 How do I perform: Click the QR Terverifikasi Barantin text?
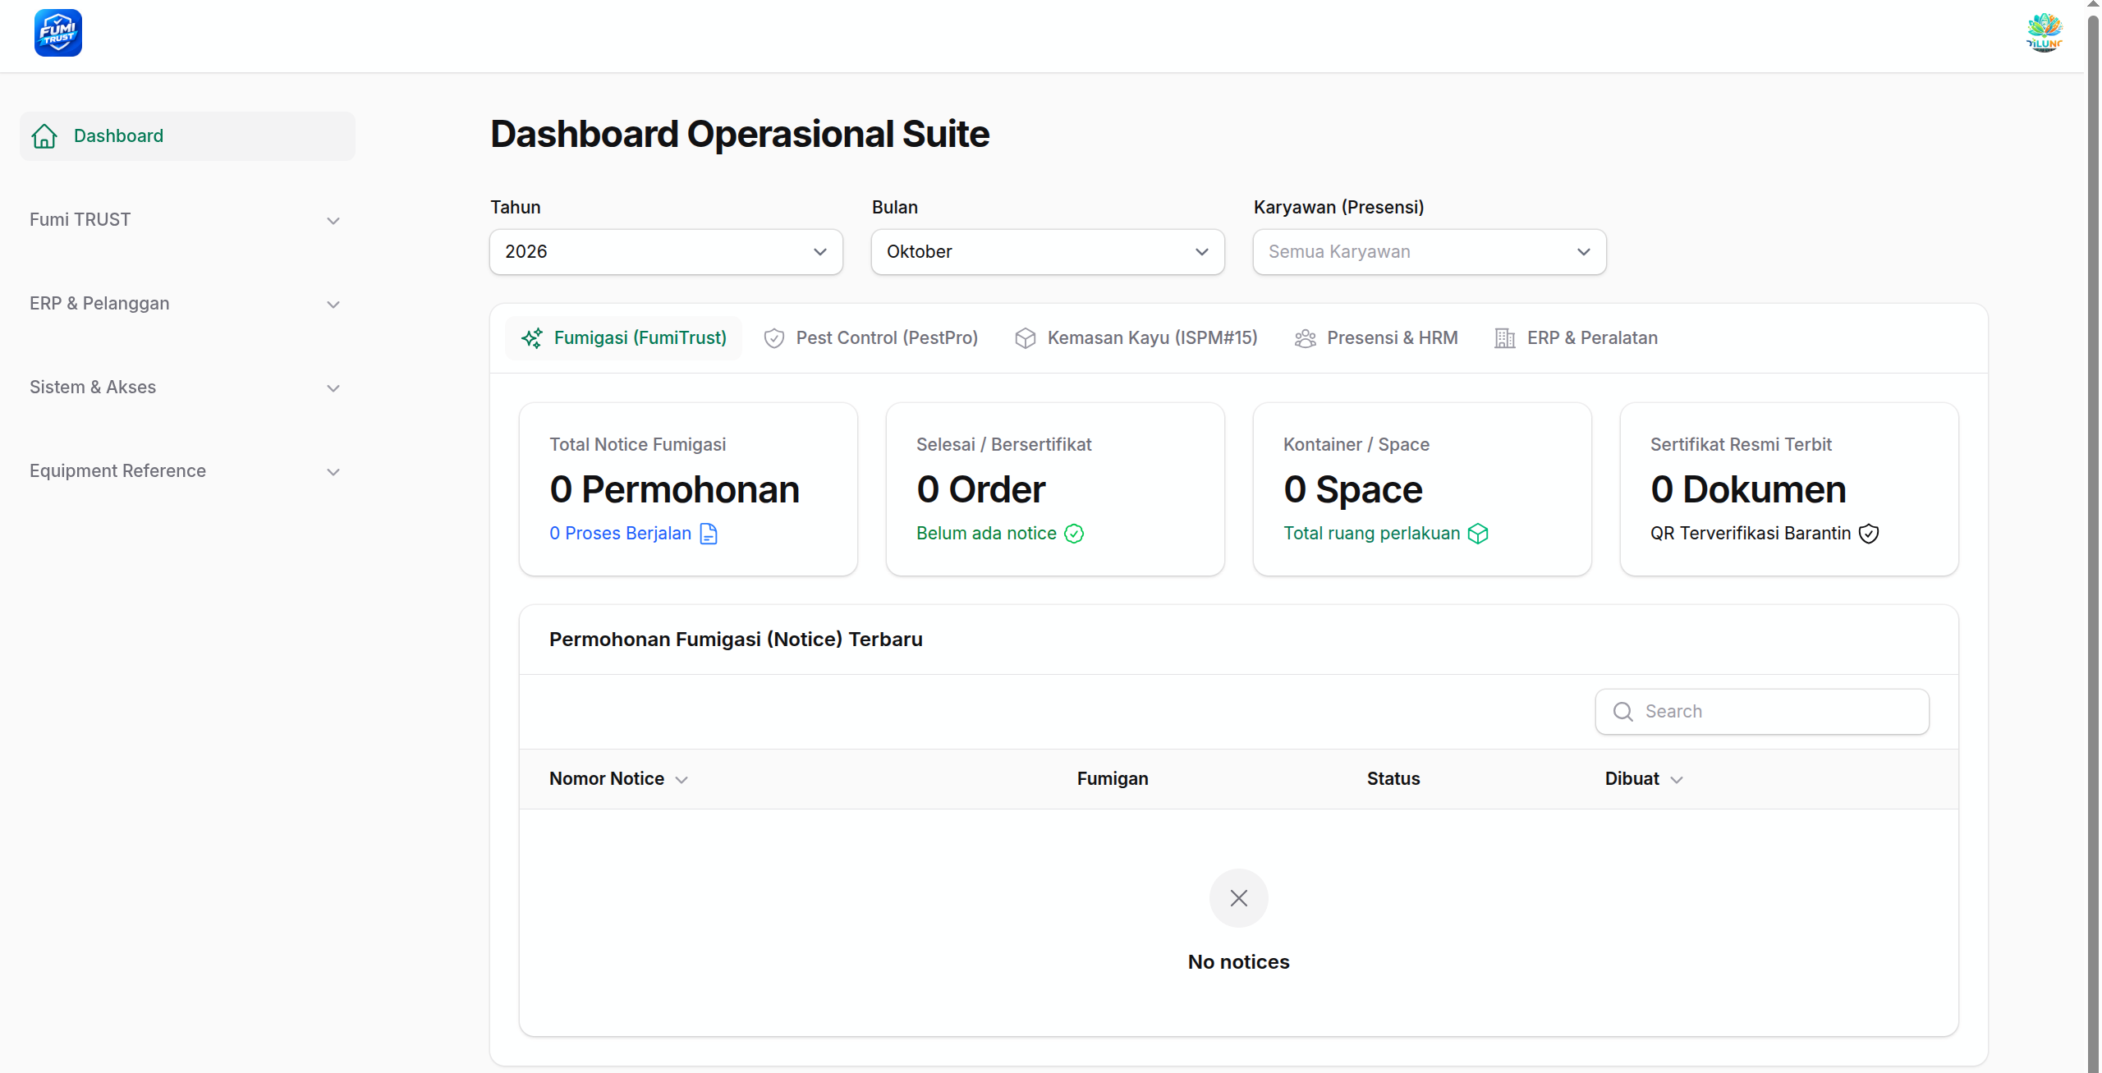click(x=1751, y=534)
